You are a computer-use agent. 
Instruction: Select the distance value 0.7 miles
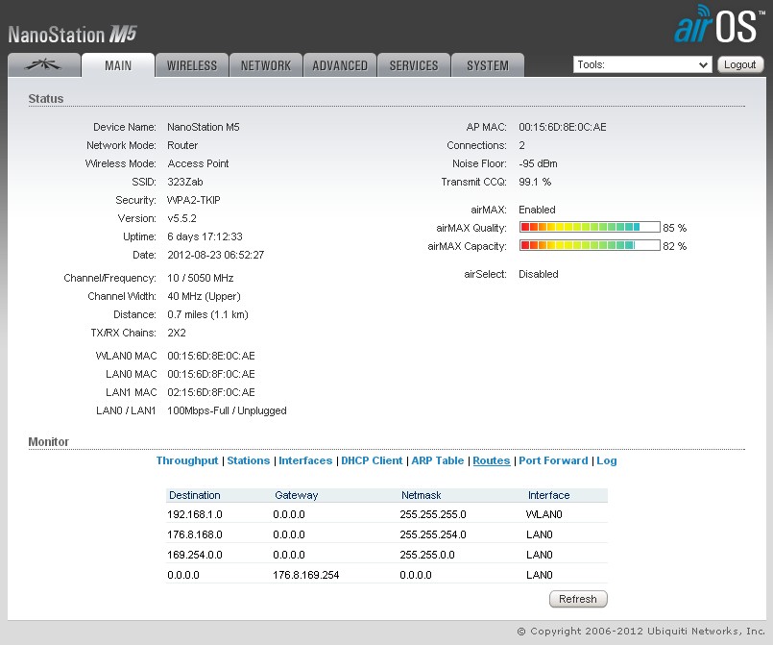pos(187,314)
